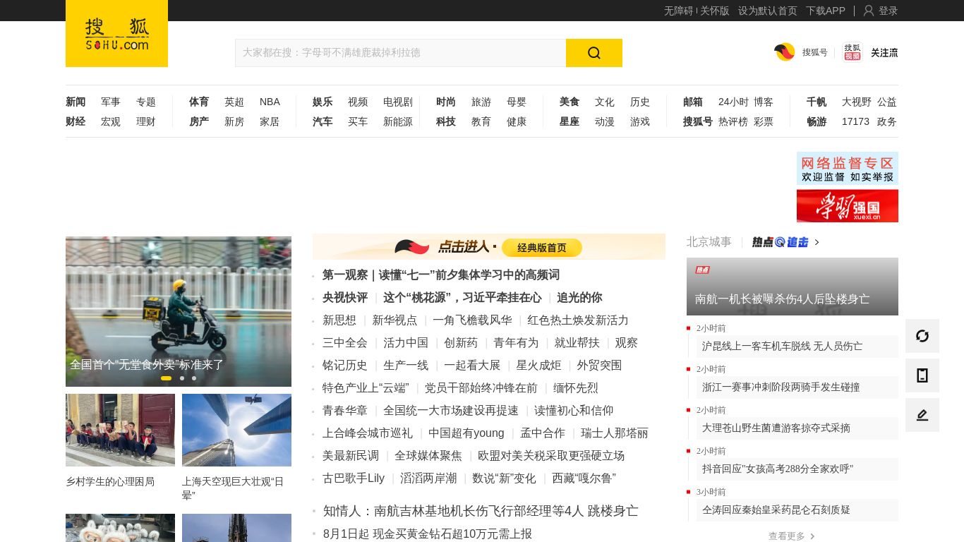This screenshot has width=964, height=542.
Task: Open the 邮箱 link
Action: [693, 102]
